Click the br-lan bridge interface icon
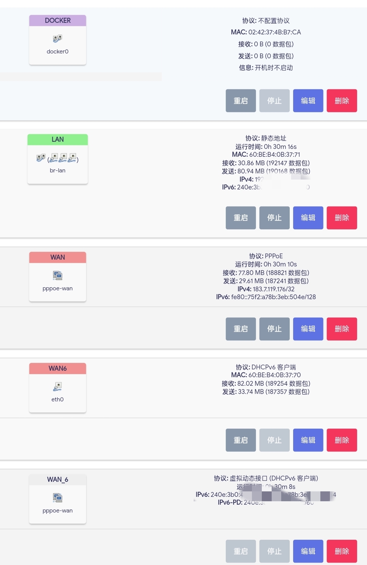The image size is (367, 565). pyautogui.click(x=41, y=158)
